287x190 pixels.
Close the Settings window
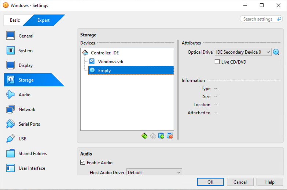point(279,5)
